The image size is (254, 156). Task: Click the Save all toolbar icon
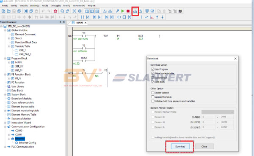click(19, 11)
